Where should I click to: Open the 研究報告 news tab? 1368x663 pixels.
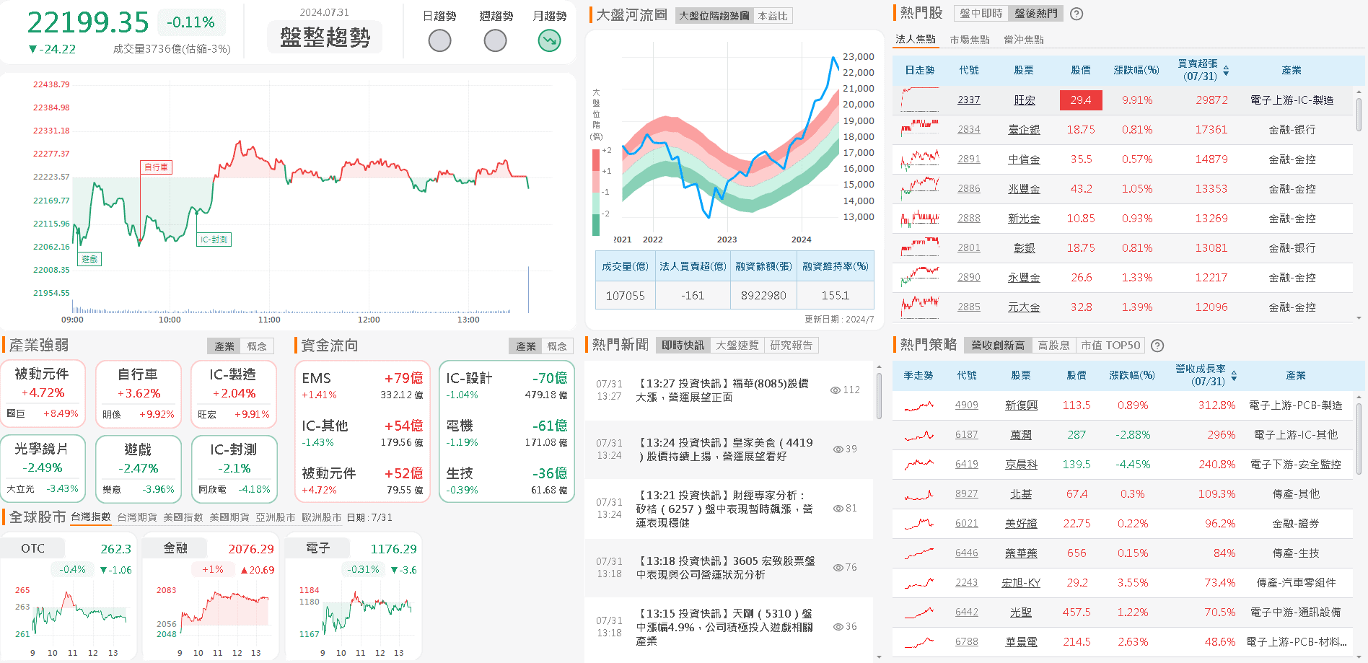point(792,346)
